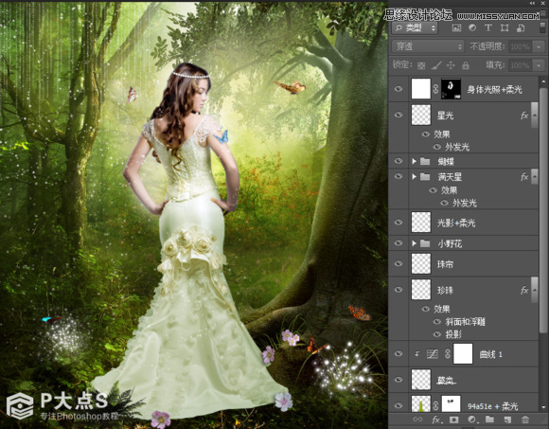Screen dimensions: 549x429
Task: Select the 94a51e + 柔光 layer thumbnail
Action: [x=421, y=405]
